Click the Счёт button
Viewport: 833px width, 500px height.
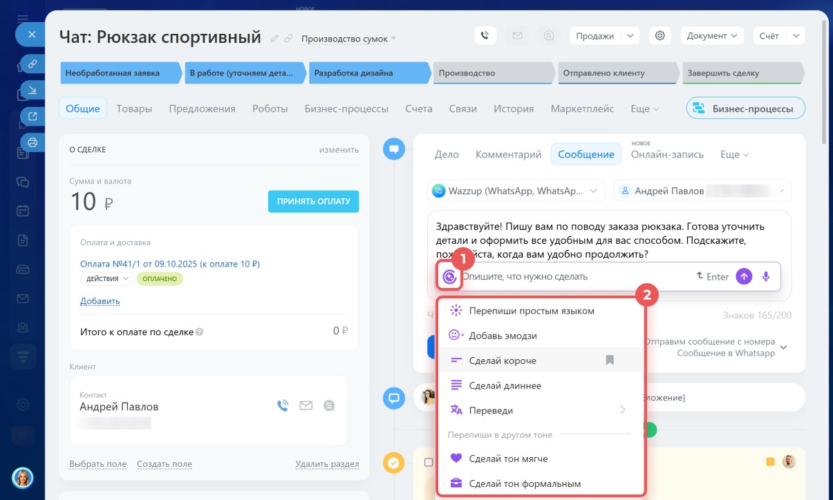769,36
